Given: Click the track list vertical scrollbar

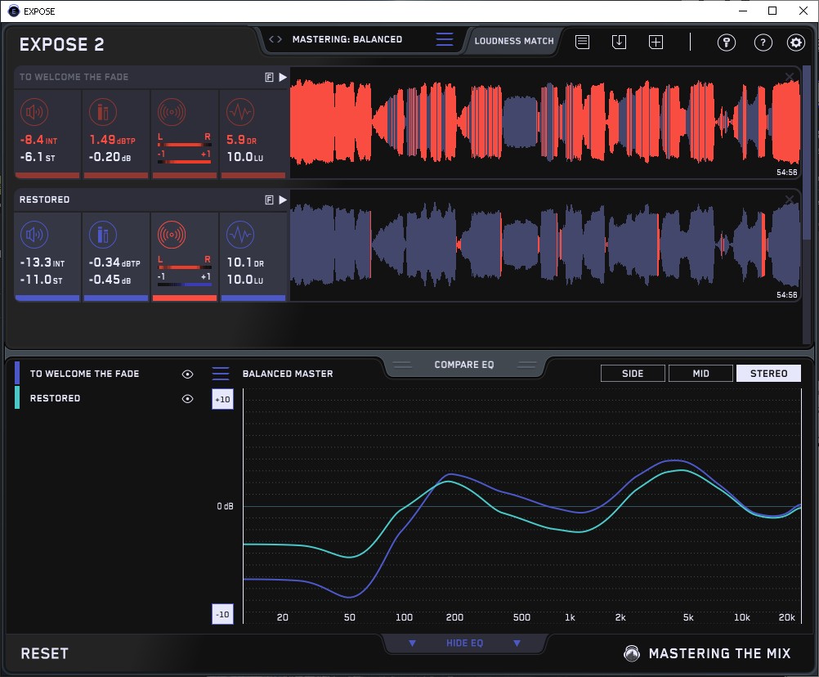Looking at the screenshot, I should [x=807, y=151].
